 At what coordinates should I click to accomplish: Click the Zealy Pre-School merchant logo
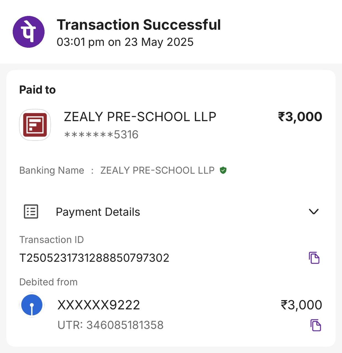[x=35, y=125]
